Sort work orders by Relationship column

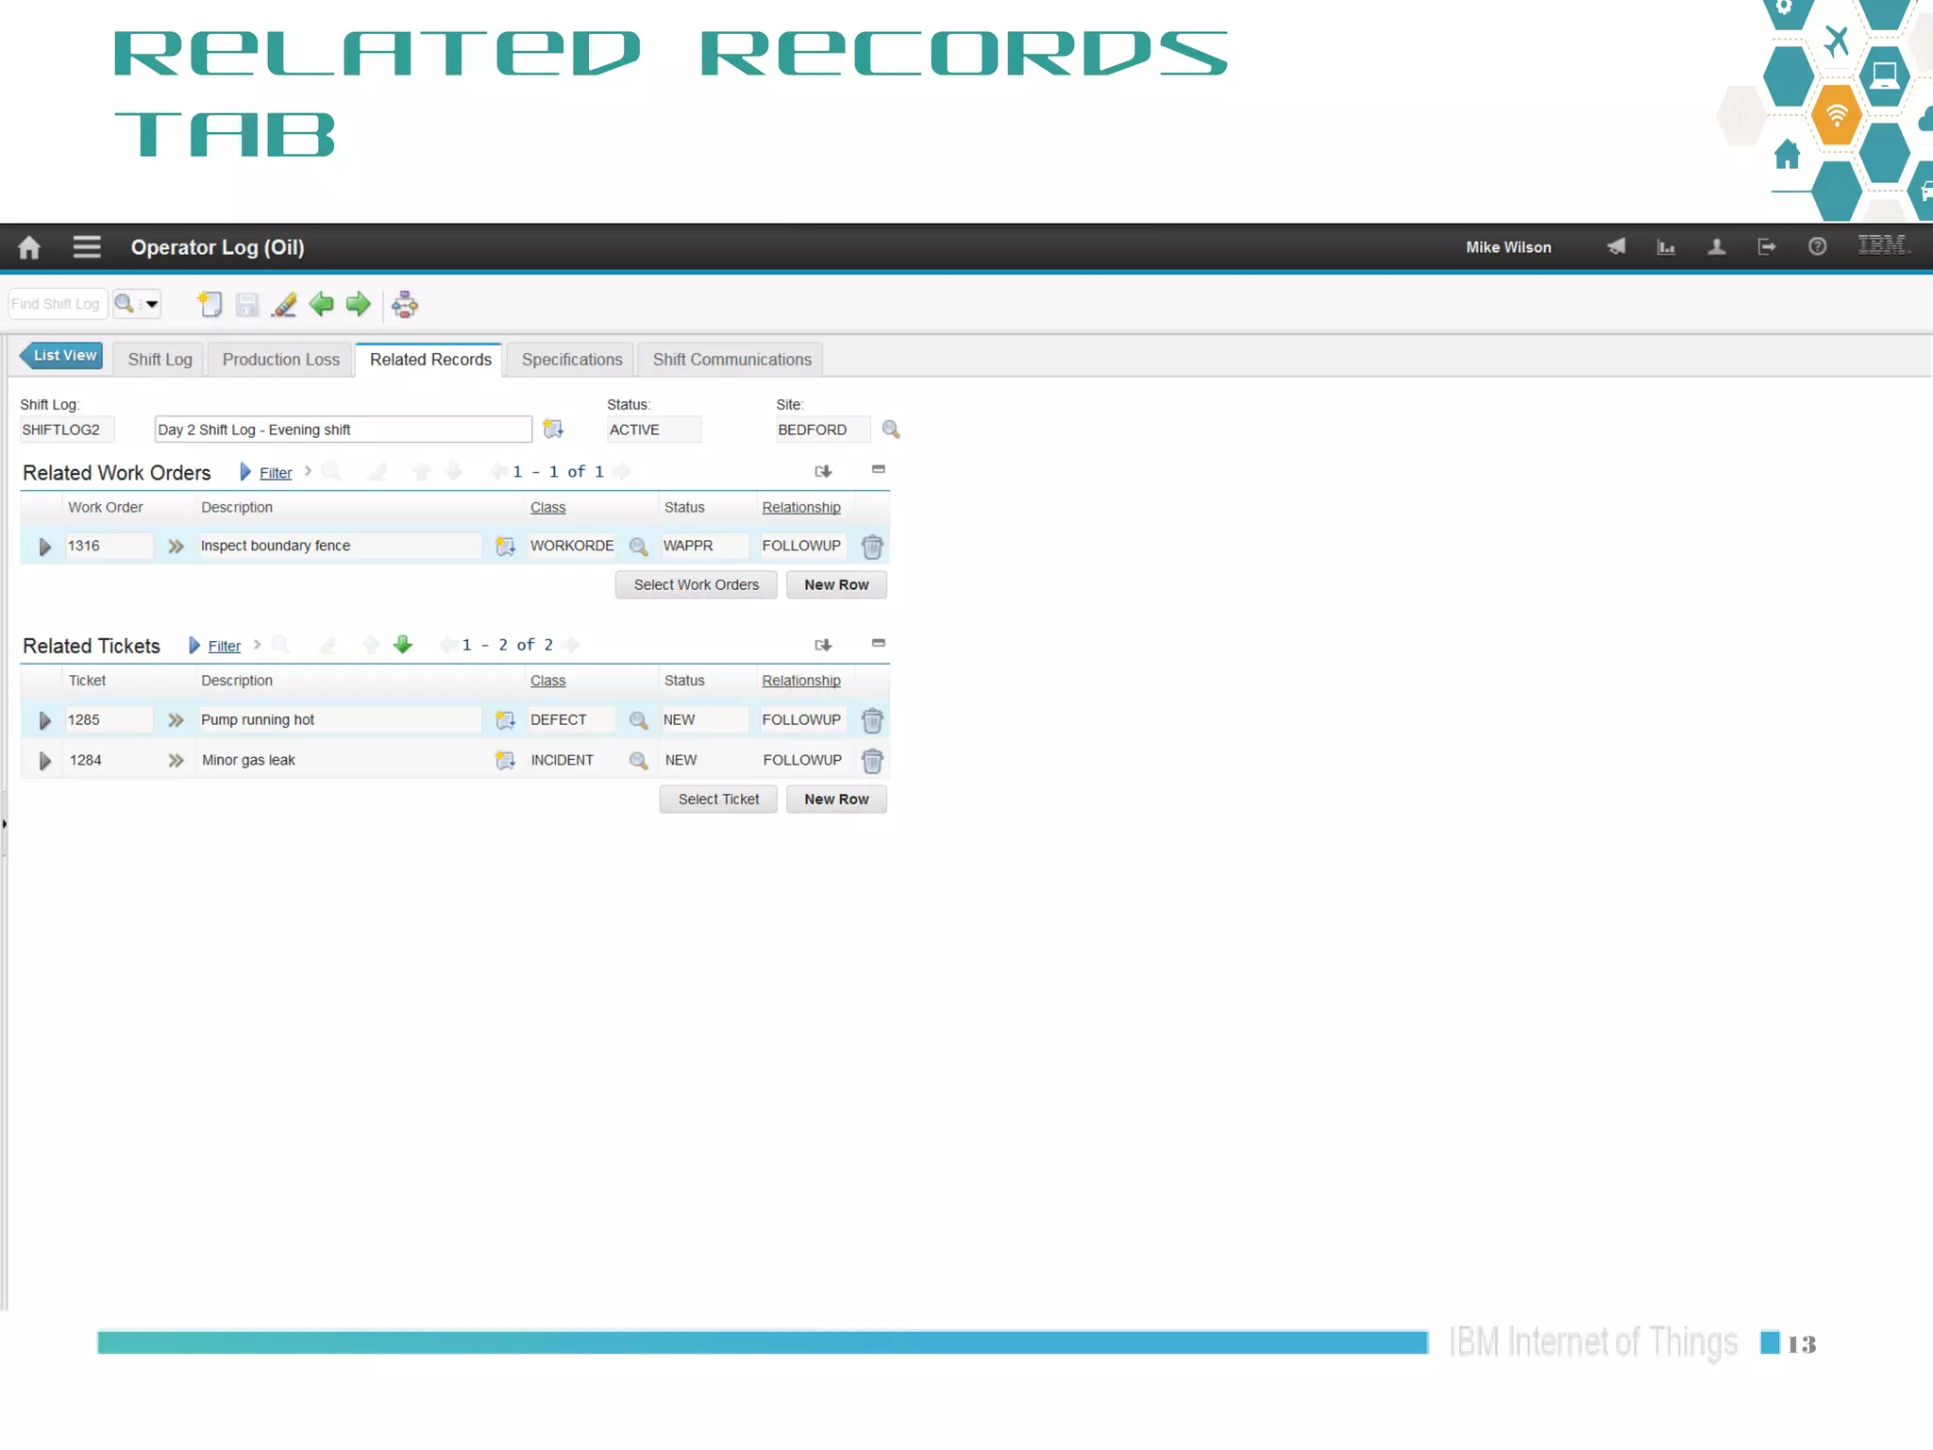pyautogui.click(x=801, y=508)
